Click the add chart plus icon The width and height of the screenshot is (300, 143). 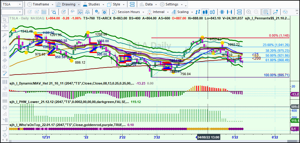coord(275,12)
